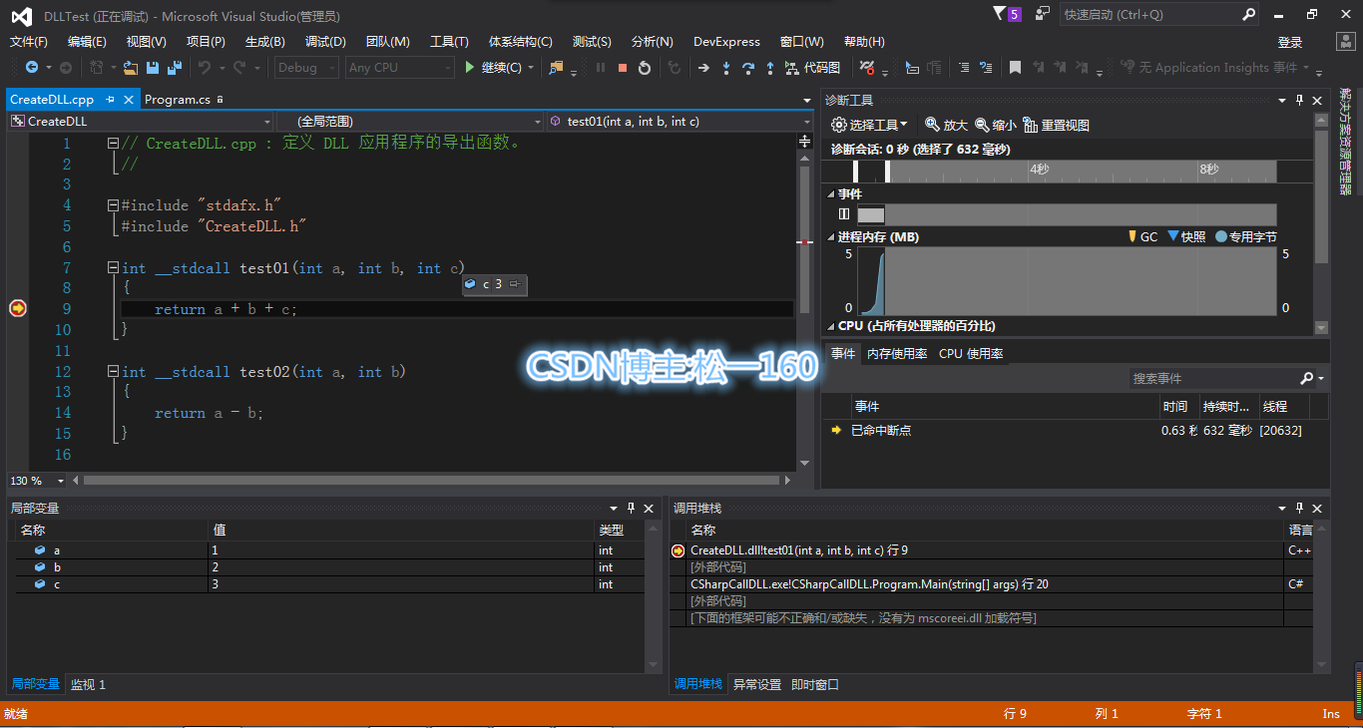Click the undo arrow icon
1363x728 pixels.
coord(204,68)
